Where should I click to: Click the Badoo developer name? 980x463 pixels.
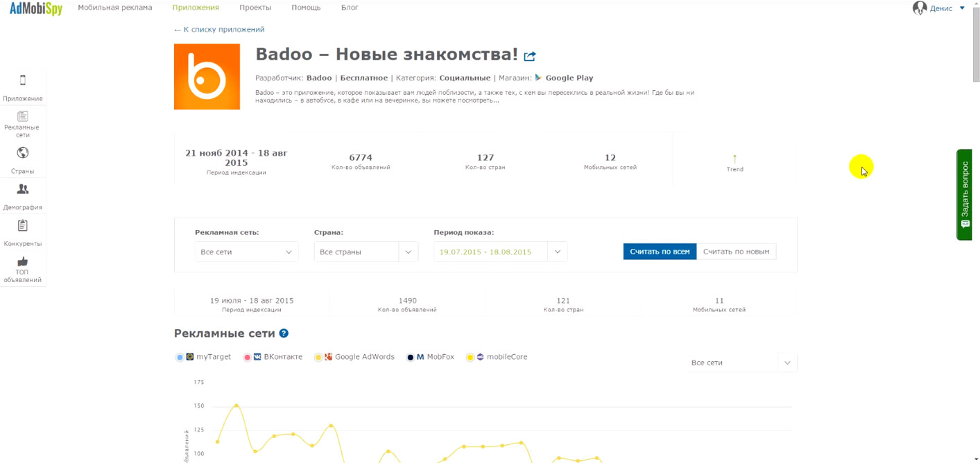[319, 78]
